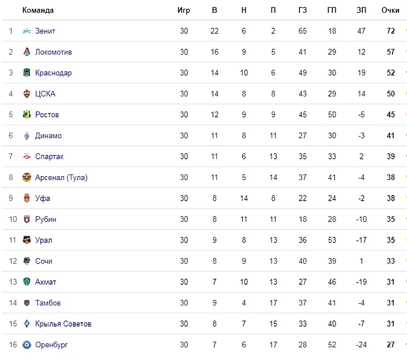407x359 pixels.
Task: Click the Rostov club logo icon
Action: [x=27, y=115]
